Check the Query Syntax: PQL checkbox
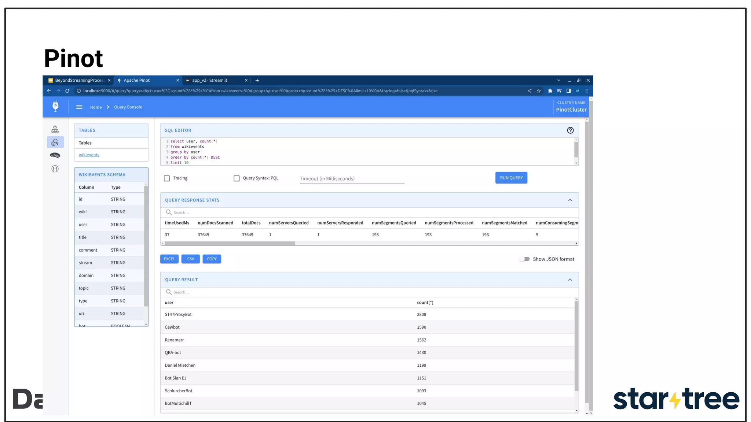The height and width of the screenshot is (422, 751). point(237,178)
